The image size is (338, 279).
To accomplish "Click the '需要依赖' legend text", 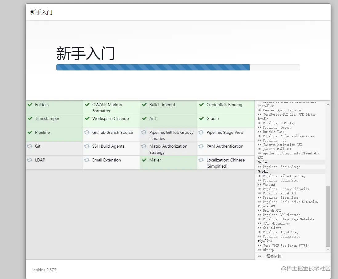I will tap(274, 256).
